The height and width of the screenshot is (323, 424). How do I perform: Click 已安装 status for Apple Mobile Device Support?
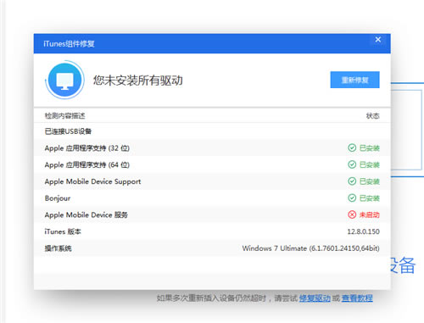coord(369,181)
